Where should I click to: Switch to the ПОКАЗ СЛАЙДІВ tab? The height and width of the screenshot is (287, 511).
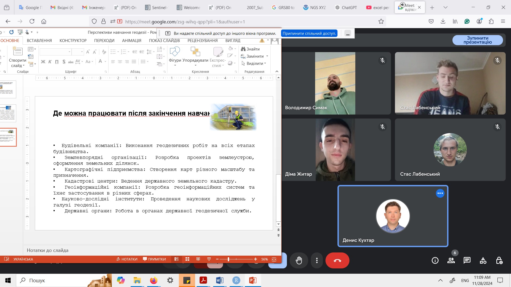[x=164, y=41]
